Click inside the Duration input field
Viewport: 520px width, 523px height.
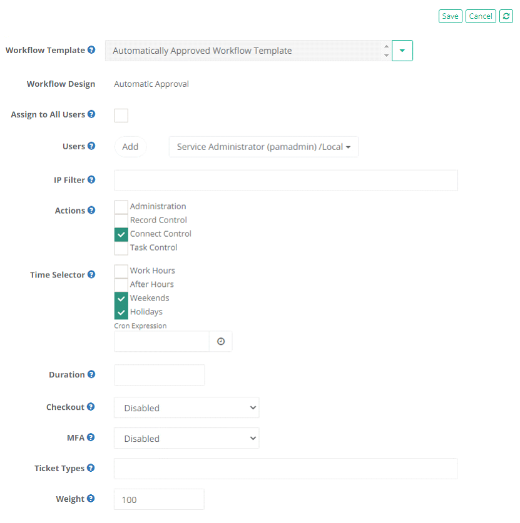point(159,374)
